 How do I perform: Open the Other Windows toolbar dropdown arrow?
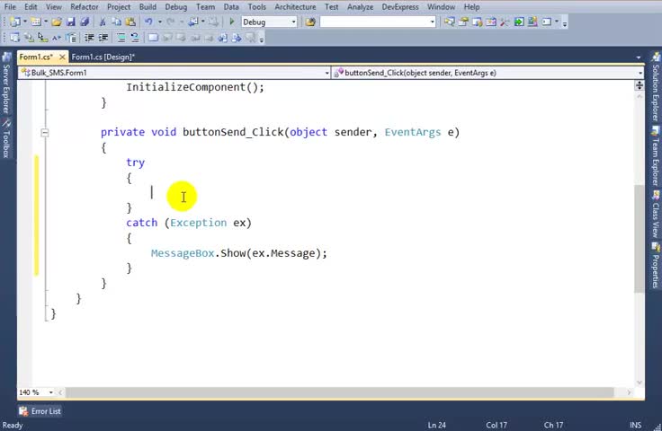click(x=557, y=22)
